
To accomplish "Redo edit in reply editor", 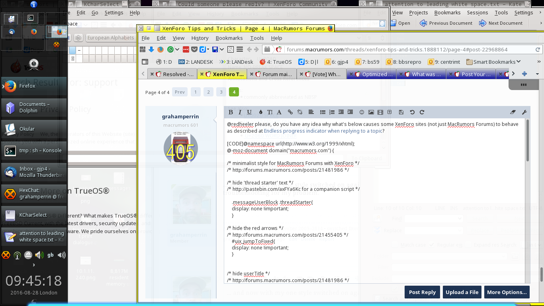I will (422, 112).
